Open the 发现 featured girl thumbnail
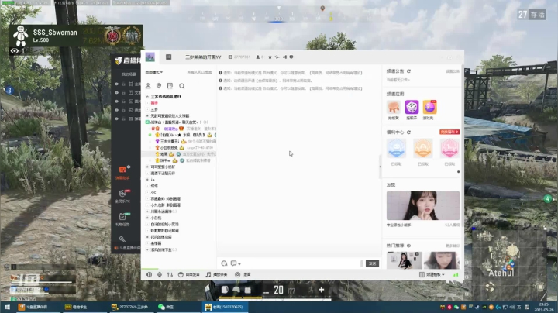Image resolution: width=558 pixels, height=313 pixels. pyautogui.click(x=423, y=205)
